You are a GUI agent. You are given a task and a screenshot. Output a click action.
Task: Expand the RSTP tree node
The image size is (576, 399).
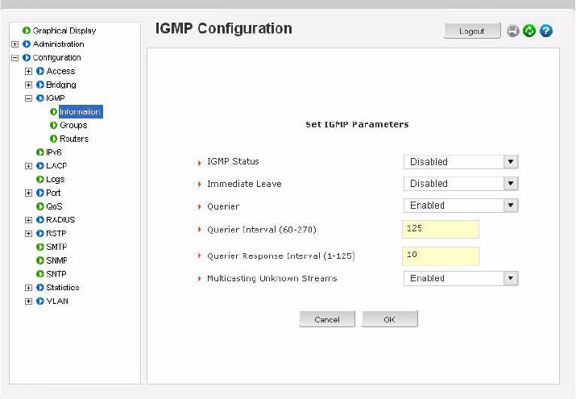click(x=28, y=234)
